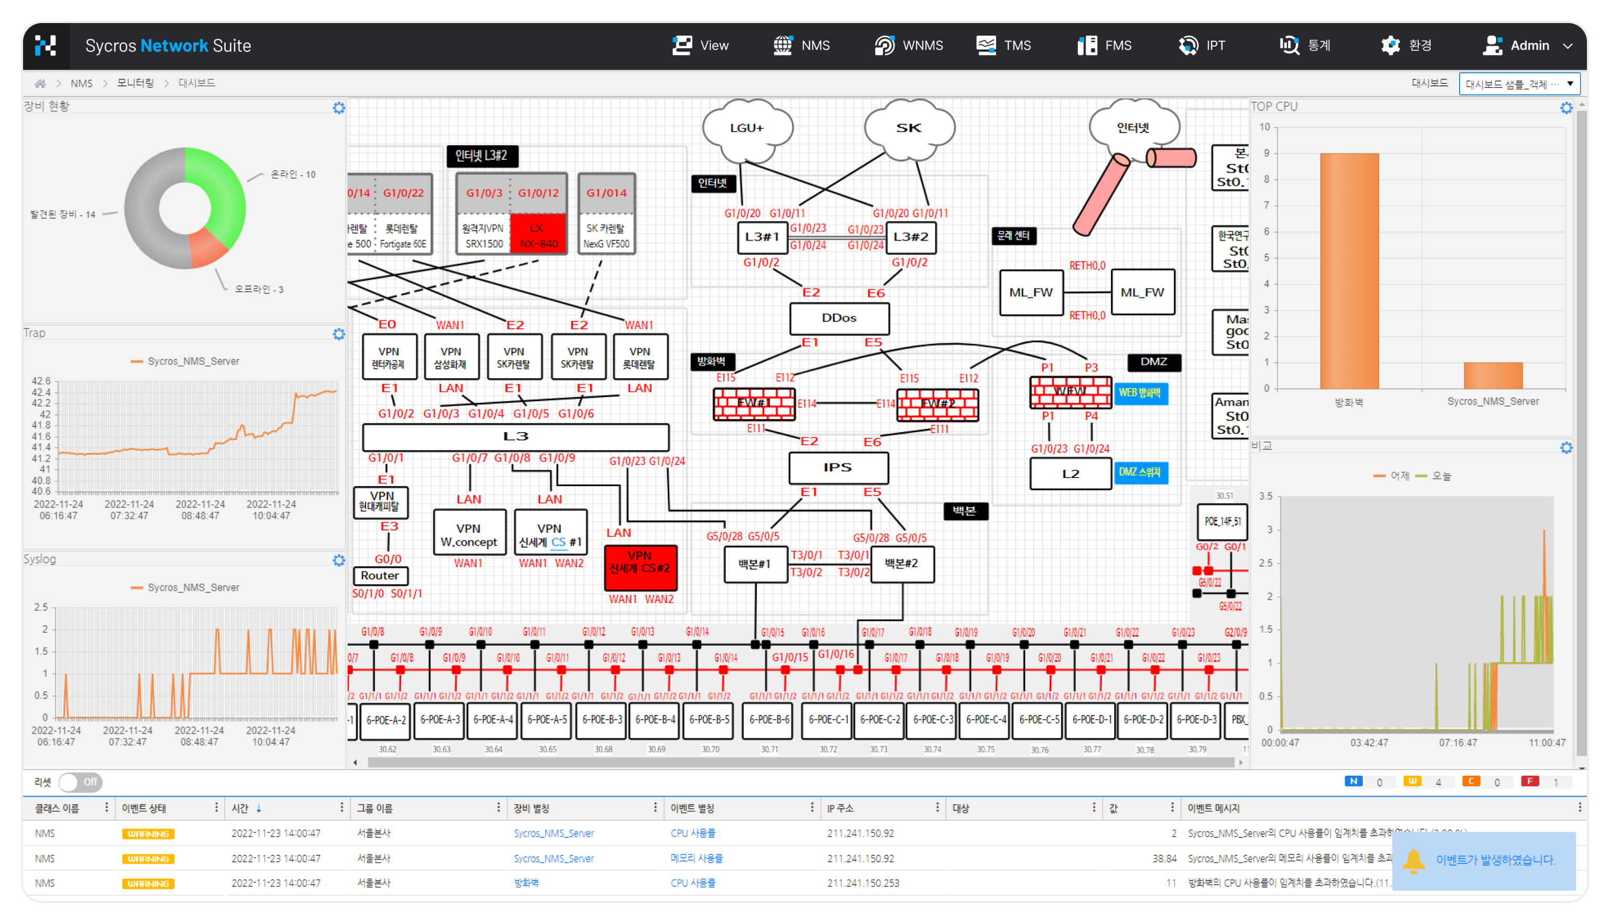Viewport: 1610px width, 924px height.
Task: Open the 메모리 사용률 event link
Action: pos(696,858)
